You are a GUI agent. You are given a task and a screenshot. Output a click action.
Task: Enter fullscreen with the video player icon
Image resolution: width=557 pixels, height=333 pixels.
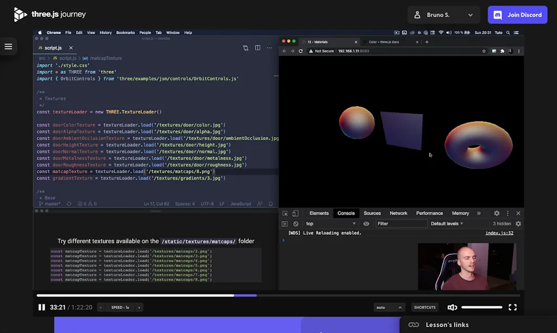(512, 307)
